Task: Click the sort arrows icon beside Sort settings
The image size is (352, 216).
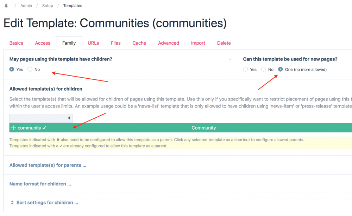Action: coord(12,203)
